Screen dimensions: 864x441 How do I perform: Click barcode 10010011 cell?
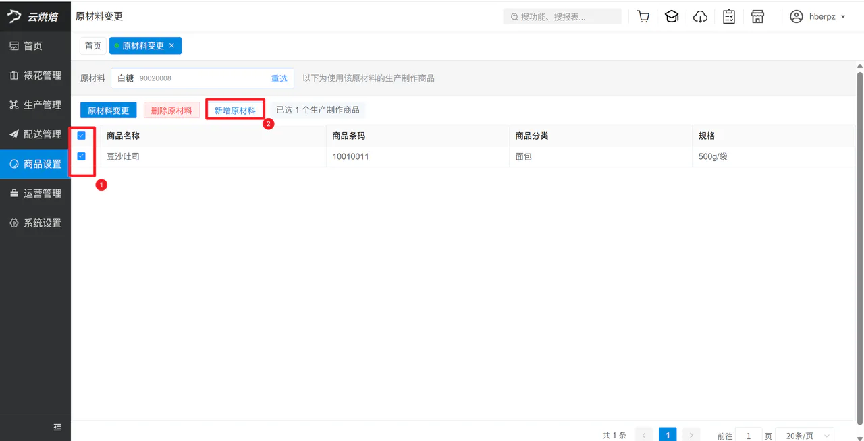coord(417,156)
